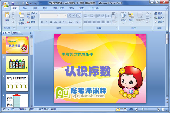Click the New Slide icon
This screenshot has width=170, height=113.
pyautogui.click(x=22, y=15)
